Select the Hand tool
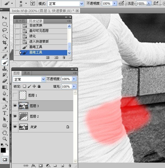 pos(5,133)
